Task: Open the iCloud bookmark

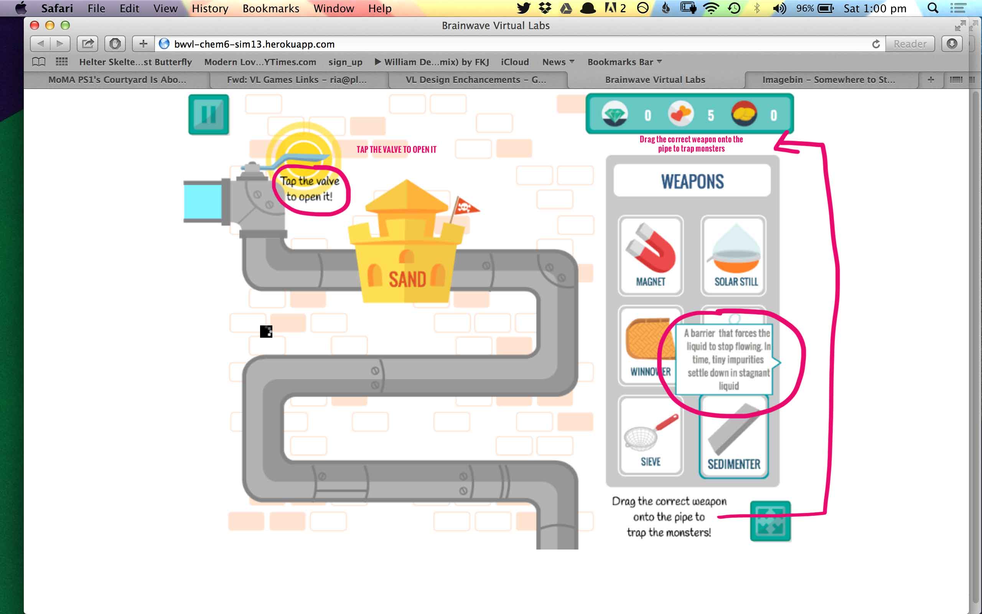Action: (x=515, y=62)
